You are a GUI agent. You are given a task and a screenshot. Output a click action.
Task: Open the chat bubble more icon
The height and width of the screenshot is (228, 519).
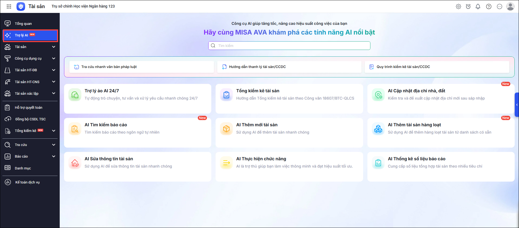click(500, 6)
